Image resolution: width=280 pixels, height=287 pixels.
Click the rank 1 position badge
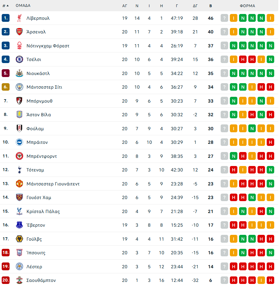point(5,18)
